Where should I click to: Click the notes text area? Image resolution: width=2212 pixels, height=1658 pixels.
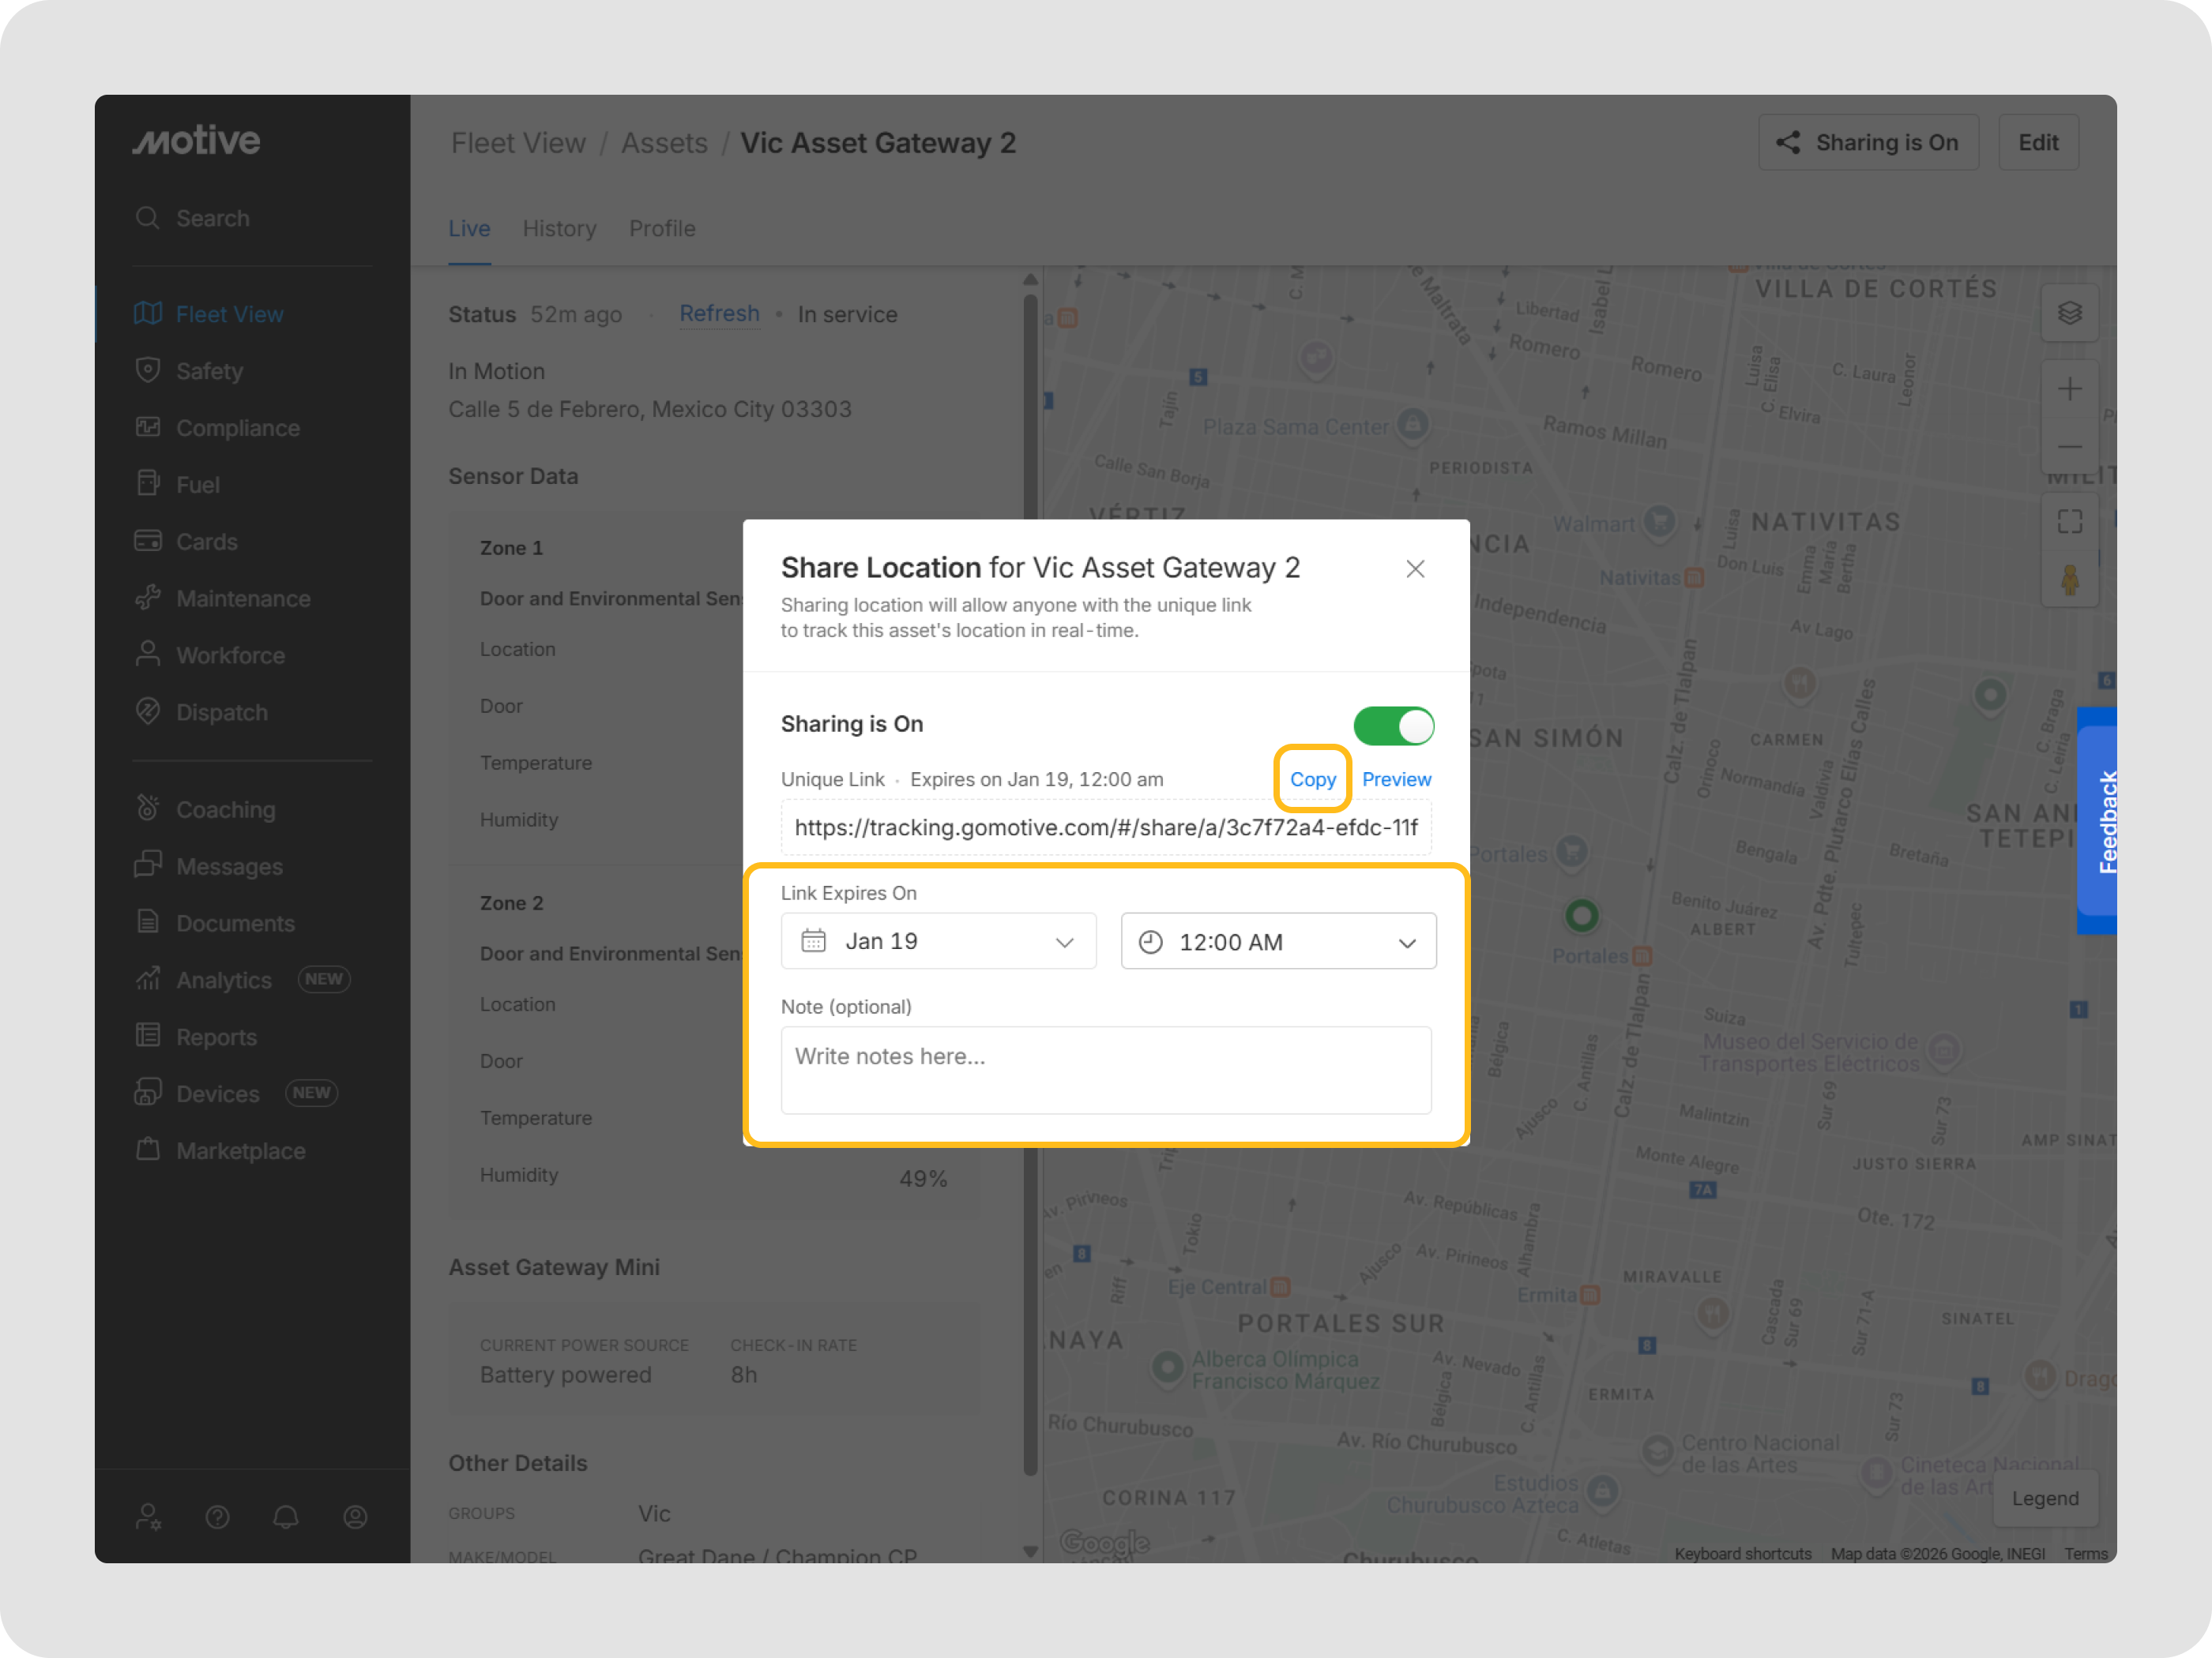[x=1105, y=1069]
